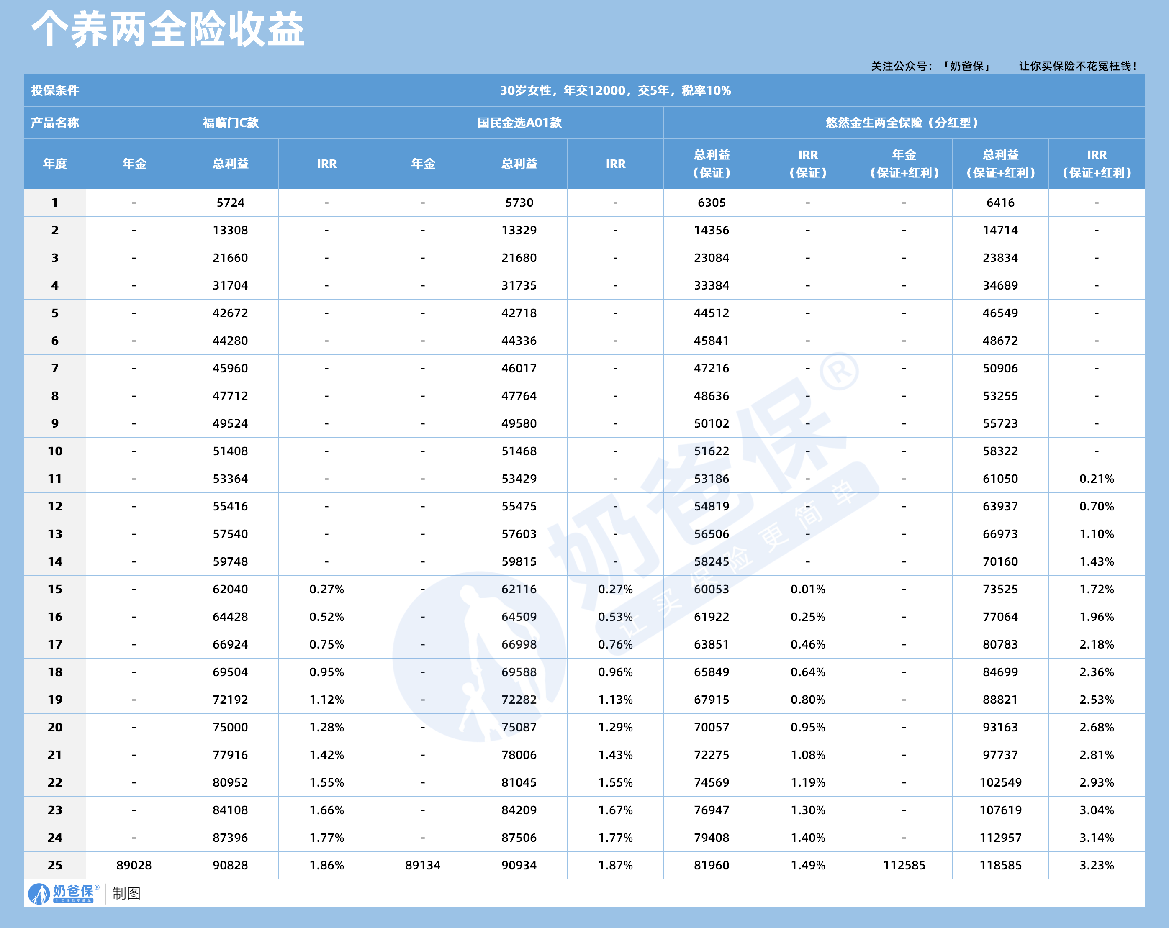
Task: Select the 福临门C款 product header
Action: tap(231, 123)
